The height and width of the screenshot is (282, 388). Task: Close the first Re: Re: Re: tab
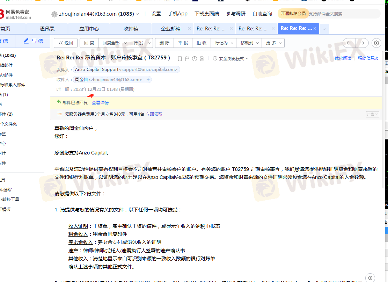[231, 28]
